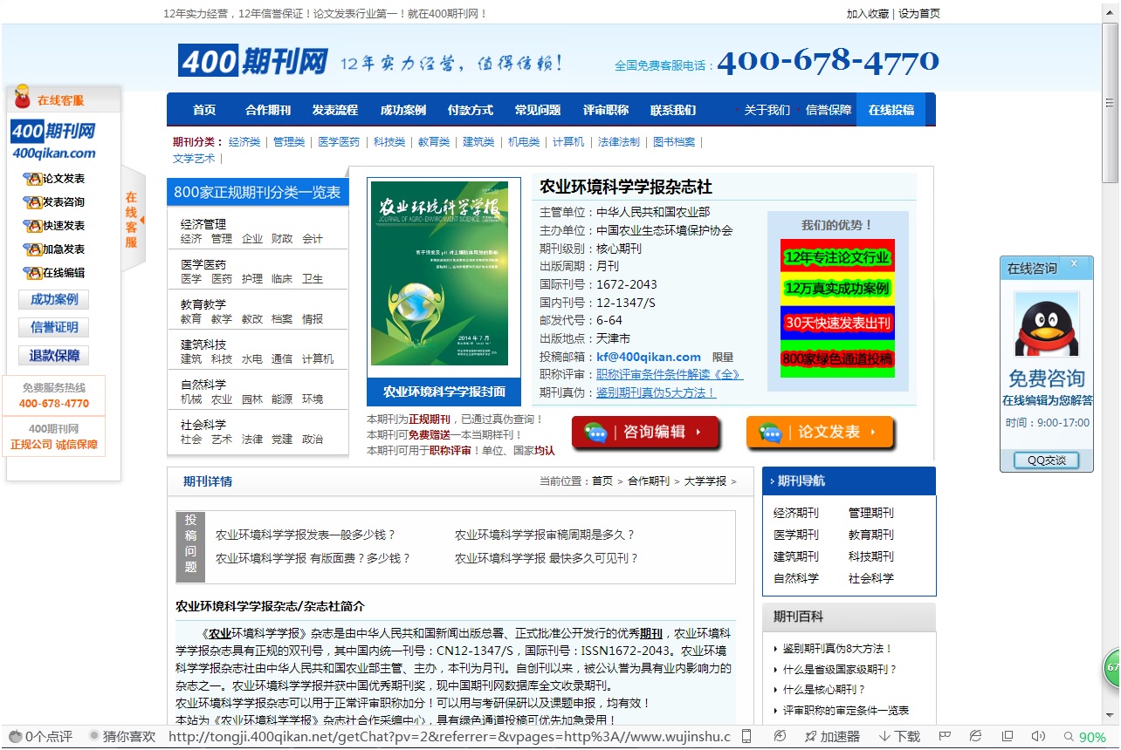The image size is (1121, 750).
Task: Click the 成功案例 sidebar button
Action: click(x=54, y=300)
